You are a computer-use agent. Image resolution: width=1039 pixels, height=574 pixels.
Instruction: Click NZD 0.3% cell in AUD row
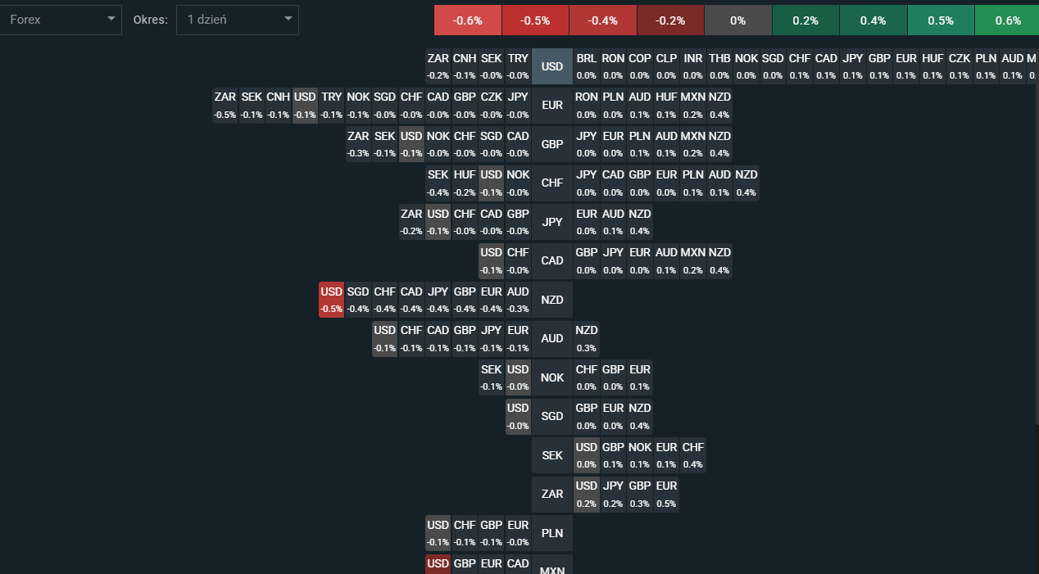pyautogui.click(x=587, y=338)
